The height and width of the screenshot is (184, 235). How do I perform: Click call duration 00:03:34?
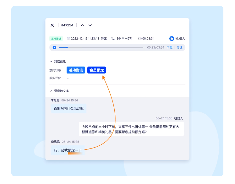(148, 39)
